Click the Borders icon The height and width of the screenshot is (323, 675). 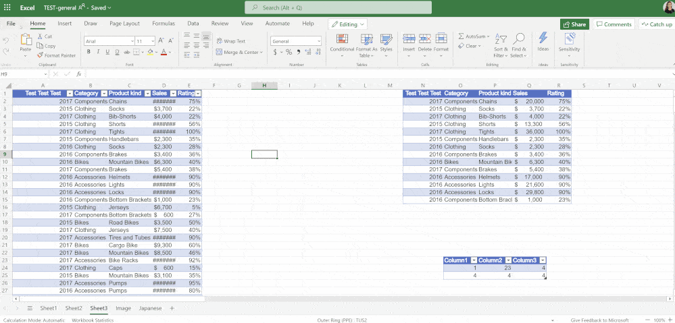click(x=136, y=52)
